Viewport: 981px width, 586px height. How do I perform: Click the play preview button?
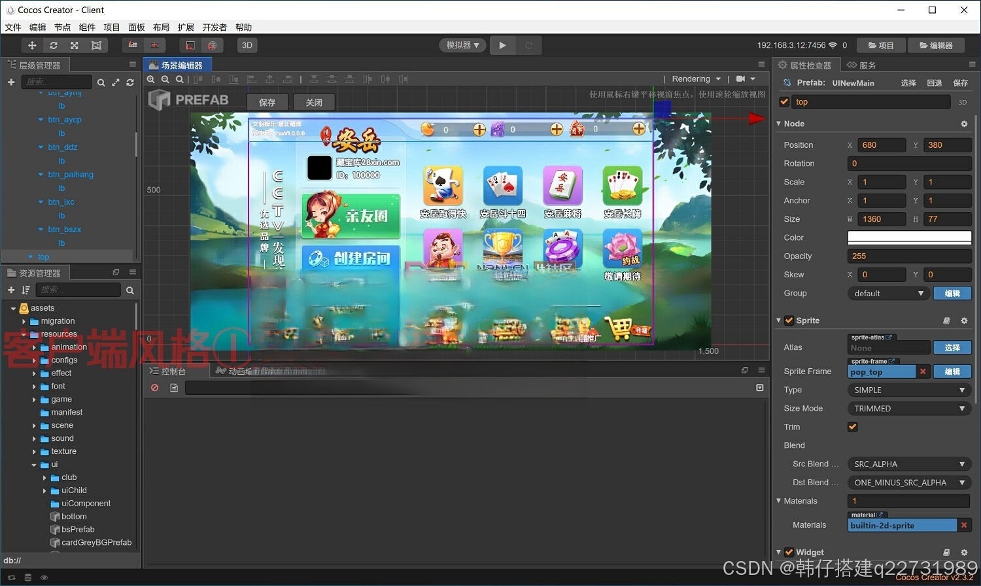[x=502, y=45]
